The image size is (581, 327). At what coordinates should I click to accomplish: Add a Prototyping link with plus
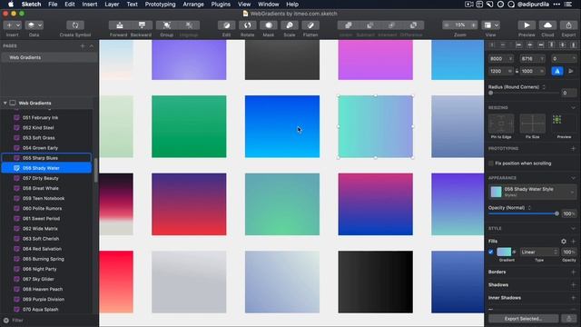click(573, 149)
